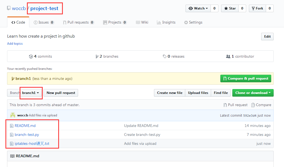View the 1 contributor page

(x=240, y=56)
